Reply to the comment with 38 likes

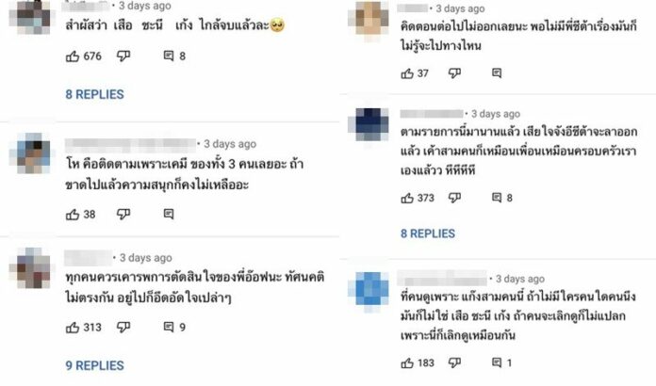pyautogui.click(x=169, y=214)
